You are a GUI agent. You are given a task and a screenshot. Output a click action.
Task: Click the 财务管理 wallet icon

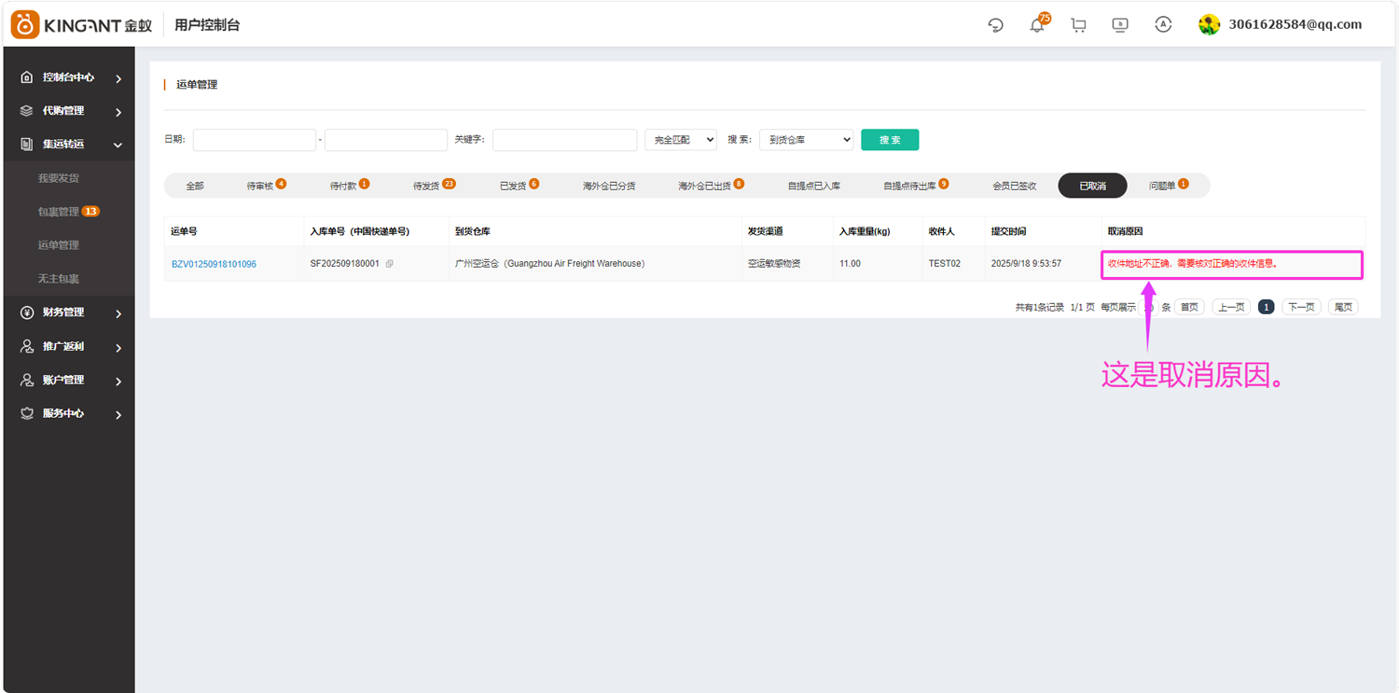coord(26,312)
